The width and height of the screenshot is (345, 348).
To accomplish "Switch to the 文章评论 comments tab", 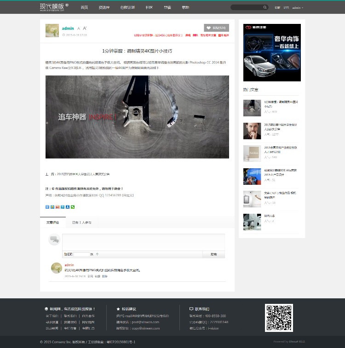I will (53, 222).
